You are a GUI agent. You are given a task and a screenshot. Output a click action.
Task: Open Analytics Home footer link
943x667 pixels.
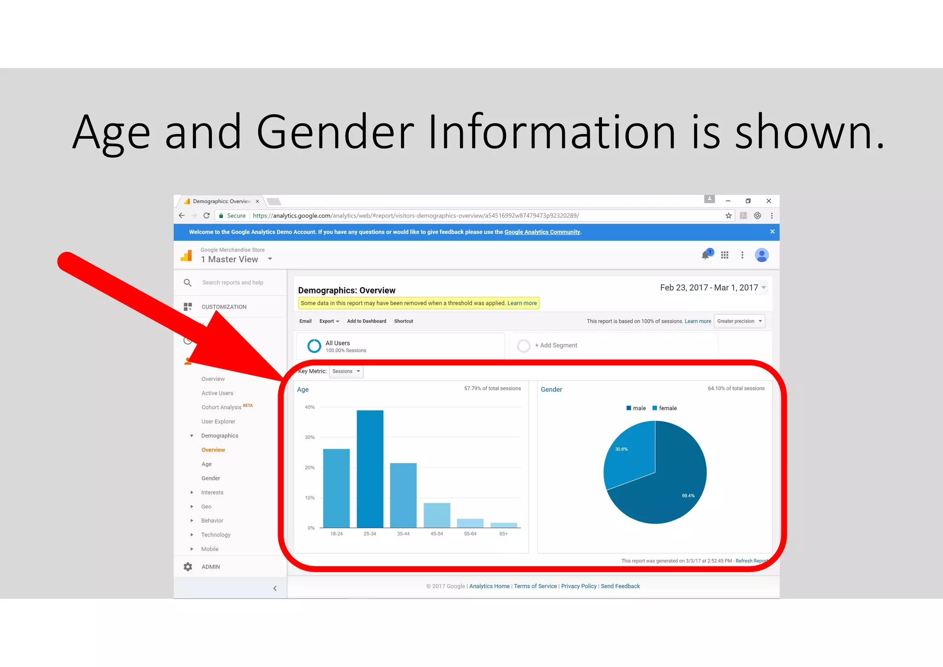tap(489, 586)
